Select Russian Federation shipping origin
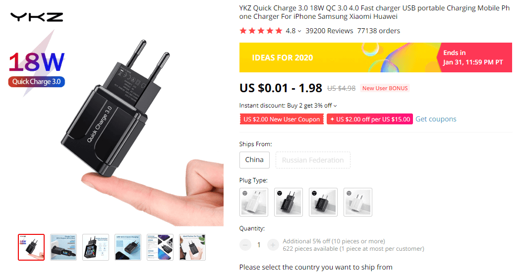The width and height of the screenshot is (526, 276). tap(313, 160)
